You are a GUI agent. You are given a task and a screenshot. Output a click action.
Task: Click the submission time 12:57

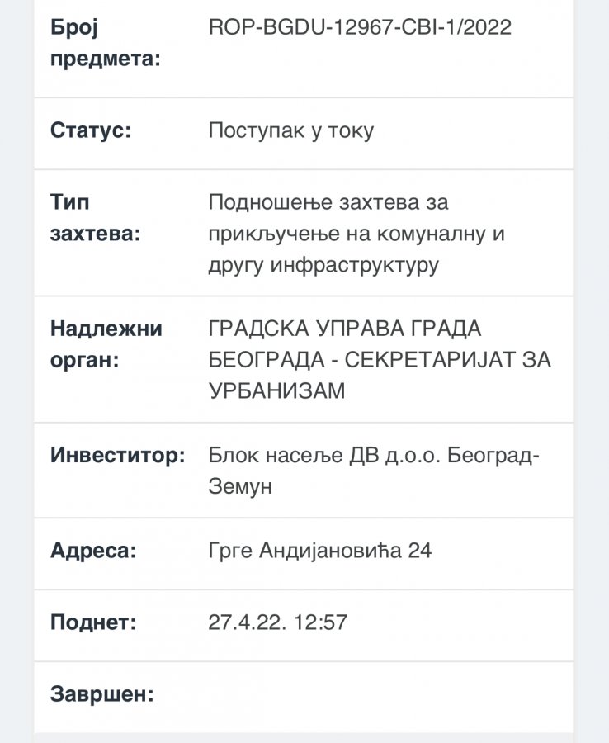[x=319, y=622]
